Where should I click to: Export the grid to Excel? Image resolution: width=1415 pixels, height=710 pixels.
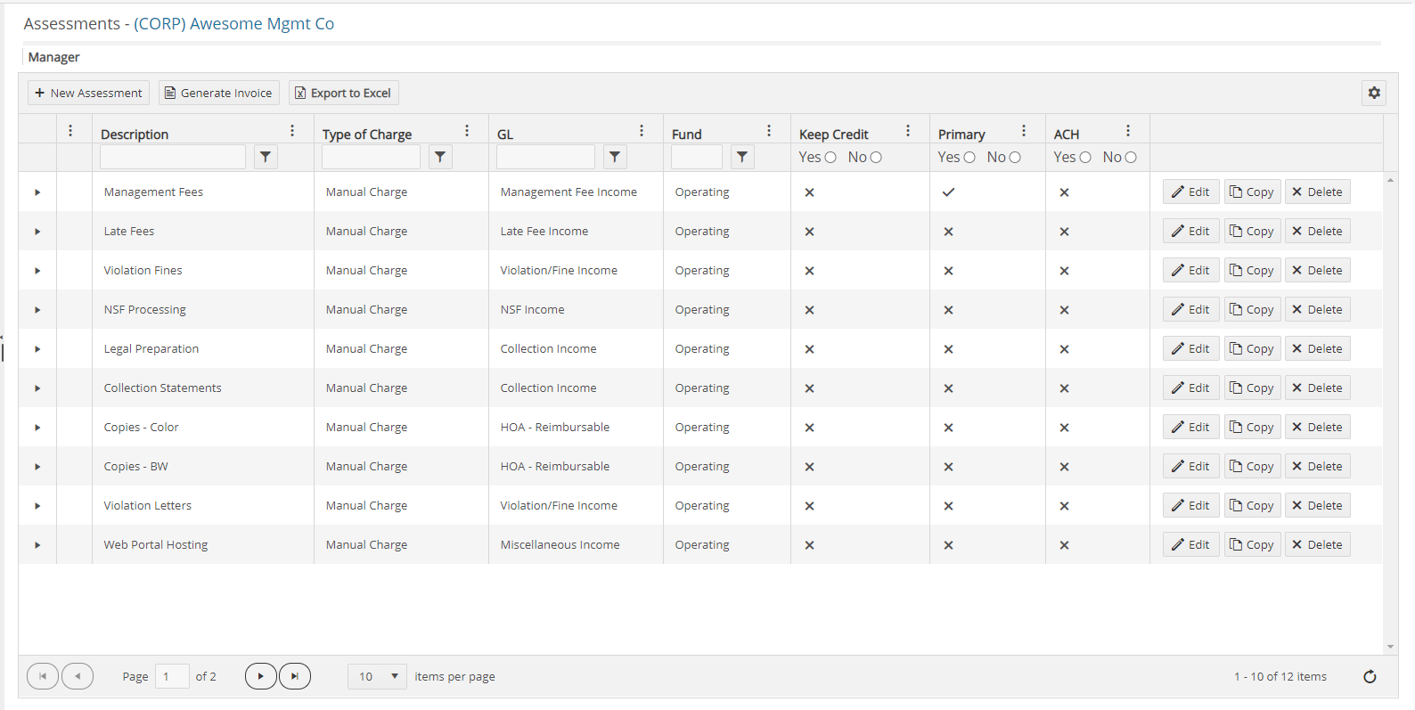click(x=343, y=93)
